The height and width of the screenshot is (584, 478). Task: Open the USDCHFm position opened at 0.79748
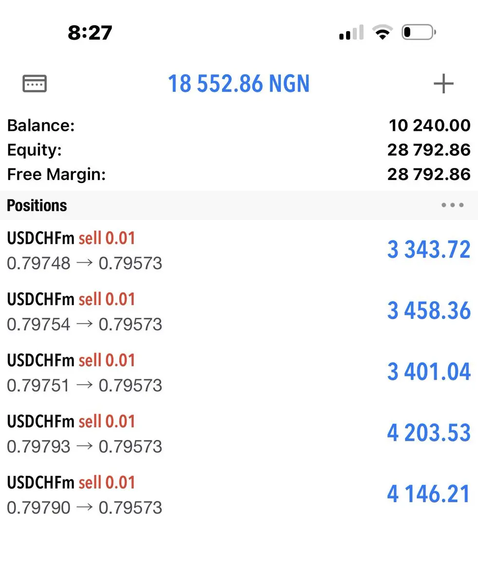point(239,251)
